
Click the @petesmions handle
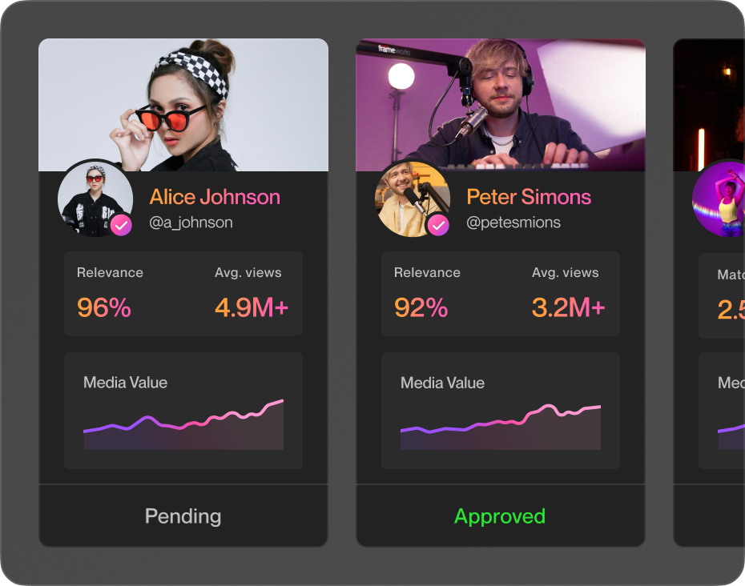click(513, 223)
